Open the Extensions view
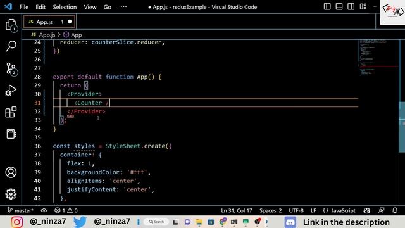Screen dimensions: 405x228 click(x=11, y=112)
